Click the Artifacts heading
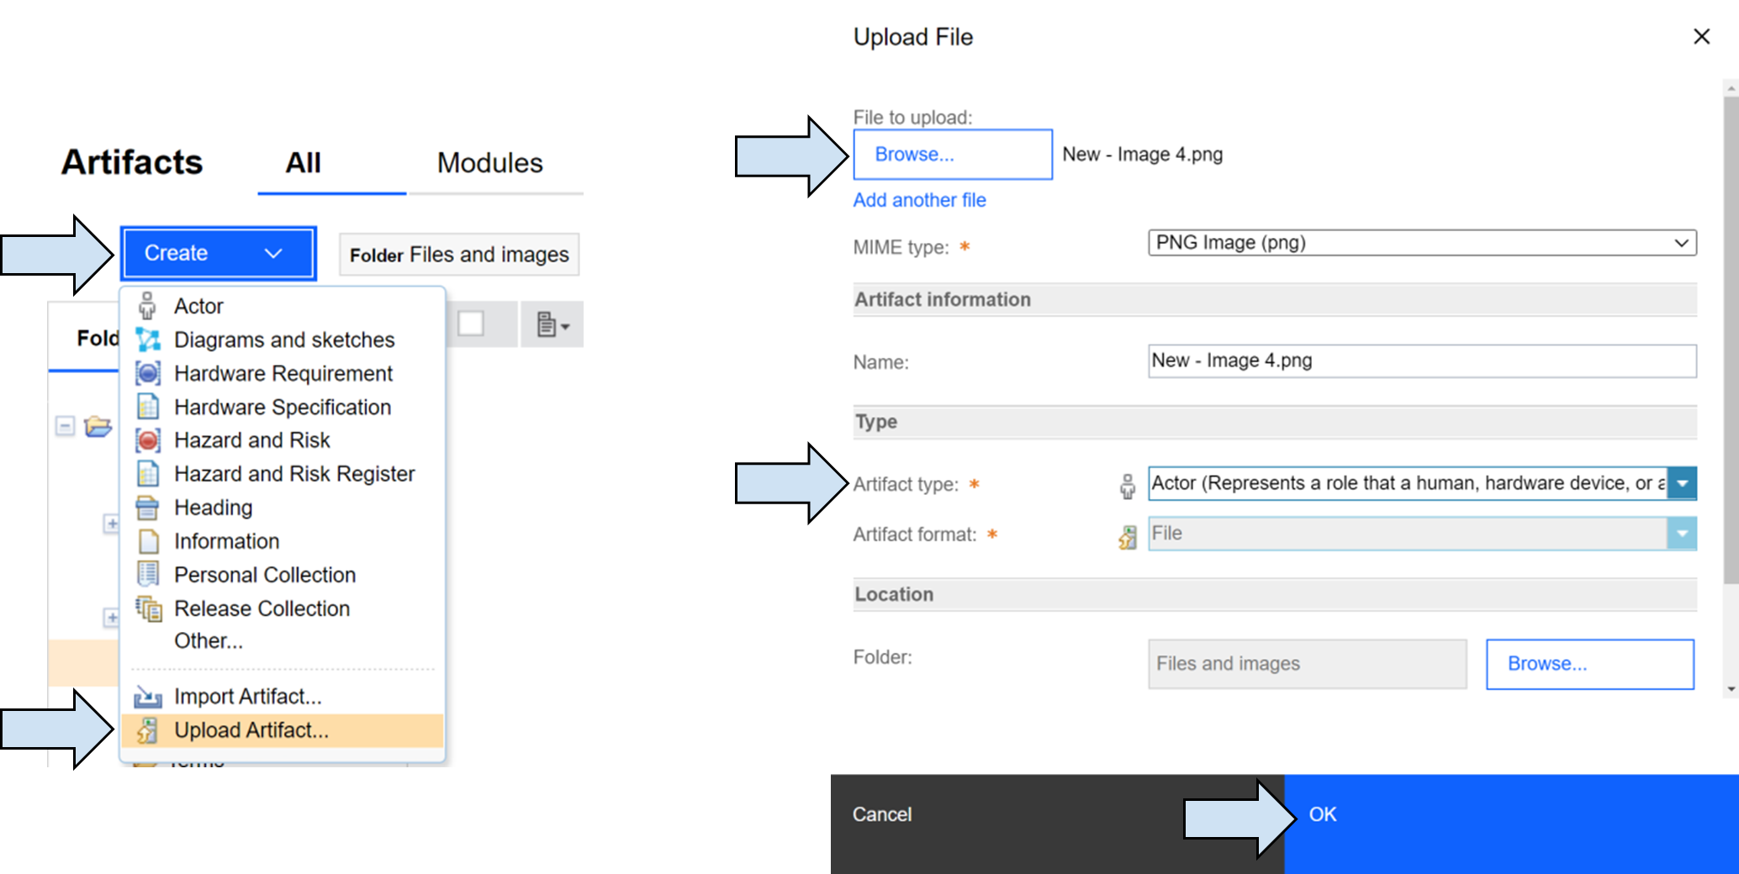 [x=132, y=162]
